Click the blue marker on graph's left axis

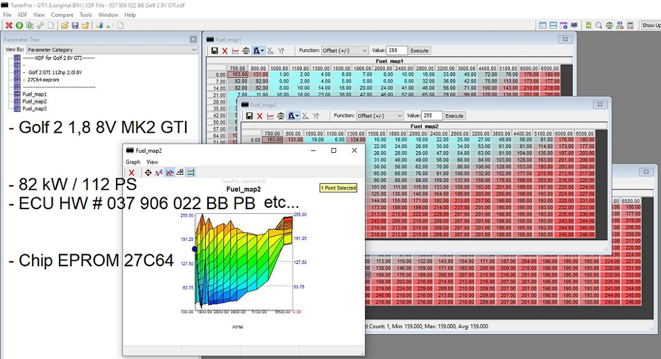tap(195, 248)
